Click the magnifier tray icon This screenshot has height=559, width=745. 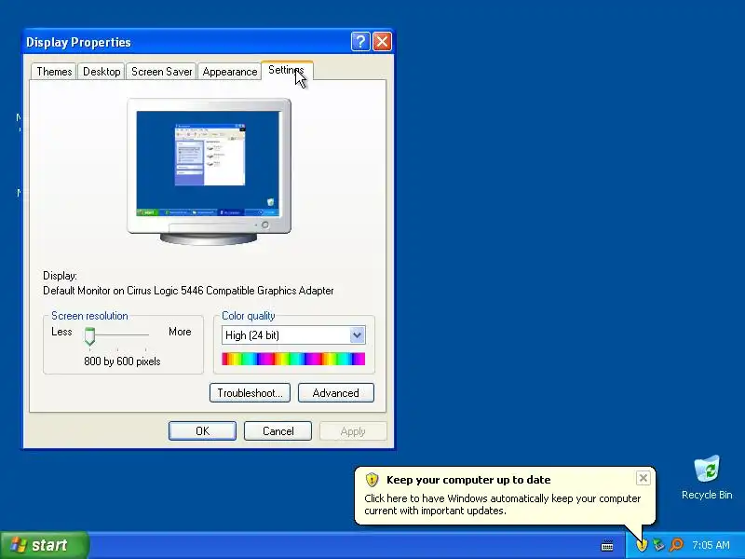click(x=676, y=545)
